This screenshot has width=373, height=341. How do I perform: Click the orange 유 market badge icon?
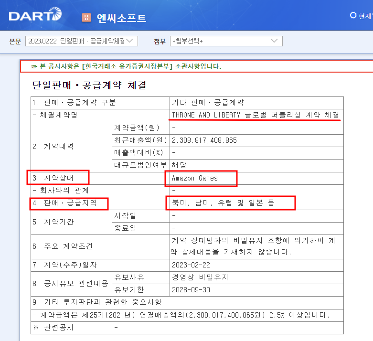pyautogui.click(x=86, y=17)
